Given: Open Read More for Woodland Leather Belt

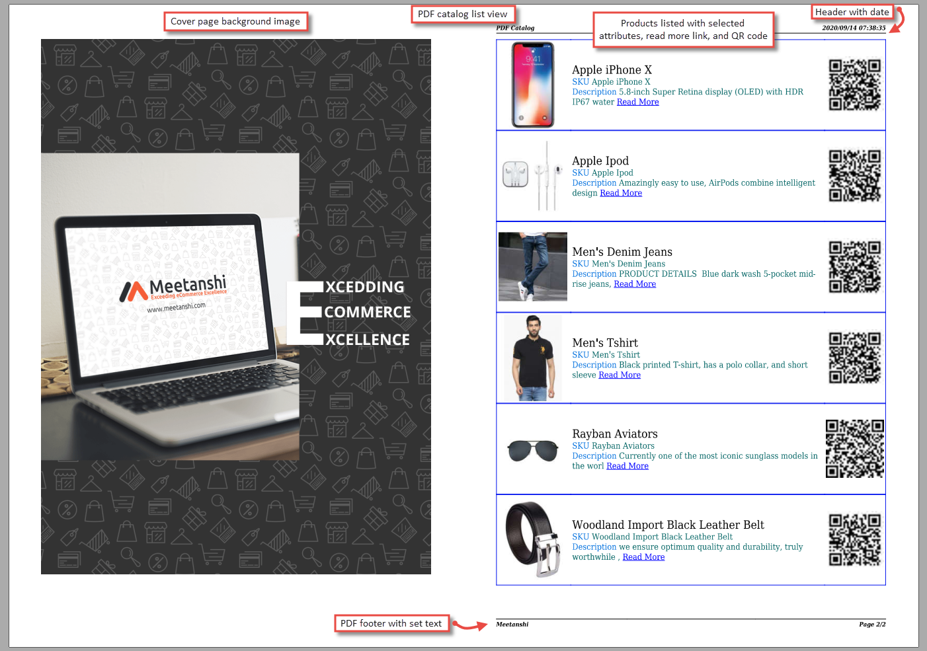Looking at the screenshot, I should tap(643, 557).
